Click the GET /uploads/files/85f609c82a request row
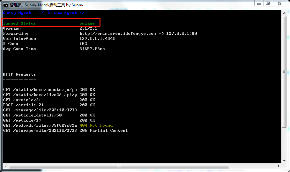Image resolution: width=290 pixels, height=172 pixels. click(x=58, y=125)
